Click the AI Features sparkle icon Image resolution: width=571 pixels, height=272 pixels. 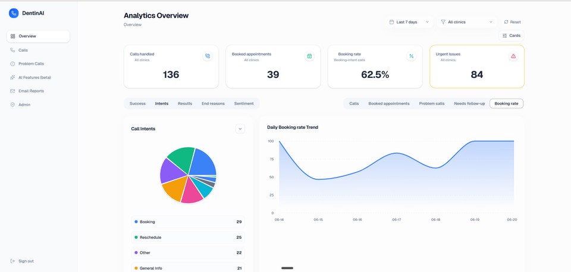(x=12, y=77)
